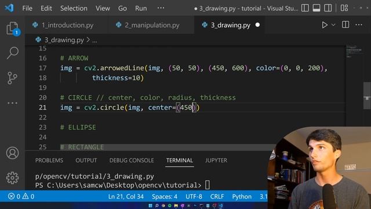The height and width of the screenshot is (209, 371).
Task: Open the Run dropdown arrow
Action: (x=333, y=25)
